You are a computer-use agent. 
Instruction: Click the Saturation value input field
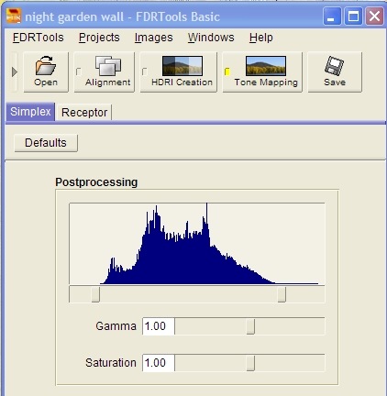159,363
